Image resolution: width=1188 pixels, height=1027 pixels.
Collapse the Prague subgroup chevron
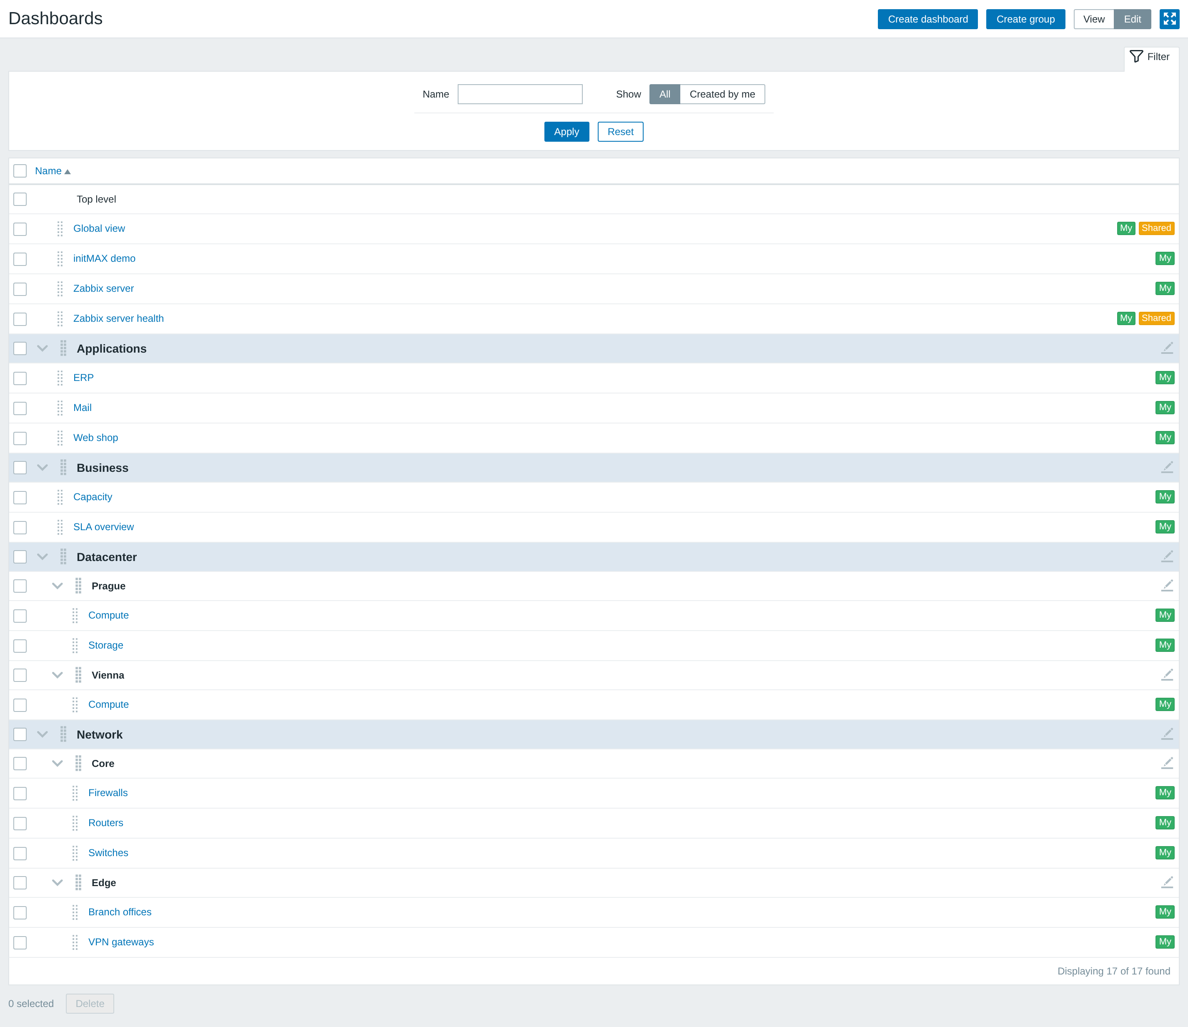[x=58, y=586]
